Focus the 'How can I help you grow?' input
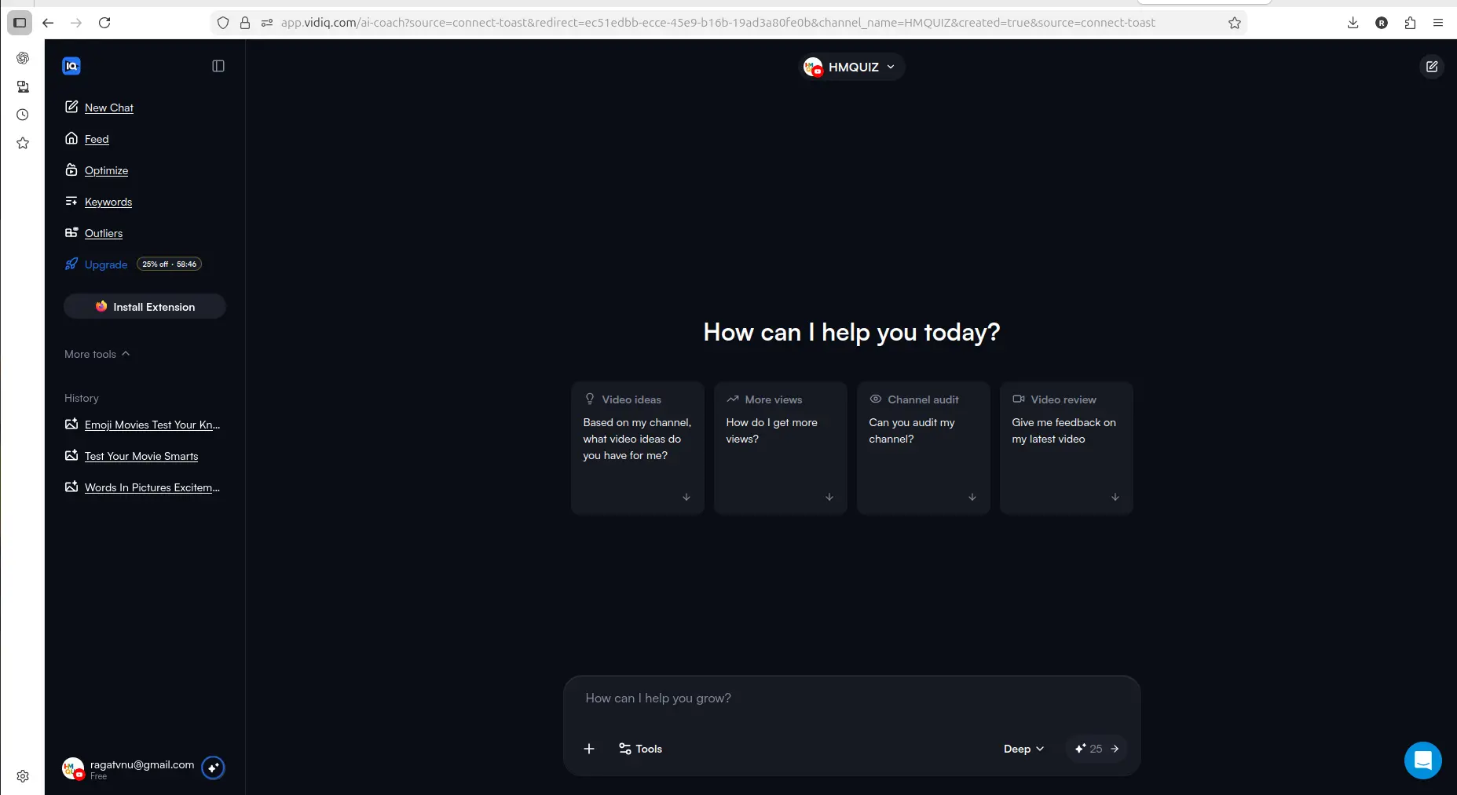This screenshot has height=795, width=1457. pos(851,698)
